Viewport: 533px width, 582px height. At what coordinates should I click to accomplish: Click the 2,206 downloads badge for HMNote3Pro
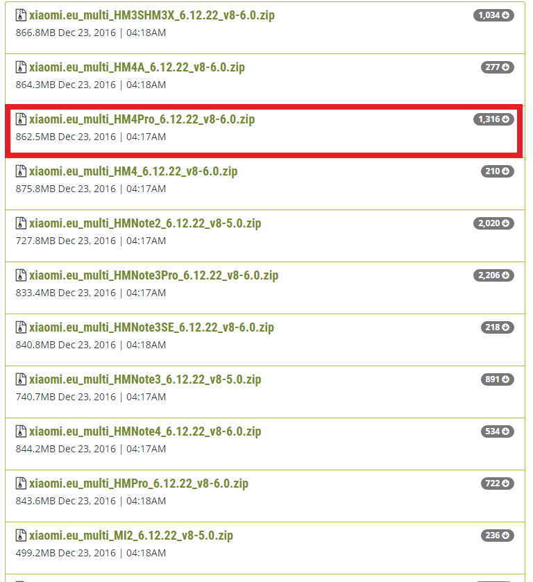(493, 275)
